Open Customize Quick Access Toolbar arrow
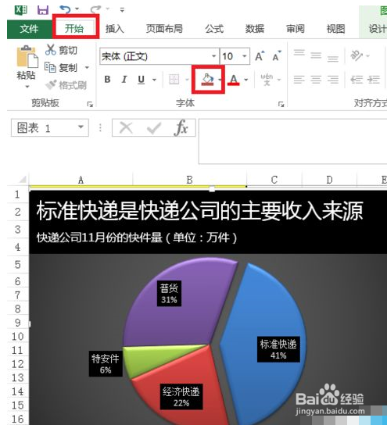Screen dimensions: 387x425 pyautogui.click(x=122, y=10)
